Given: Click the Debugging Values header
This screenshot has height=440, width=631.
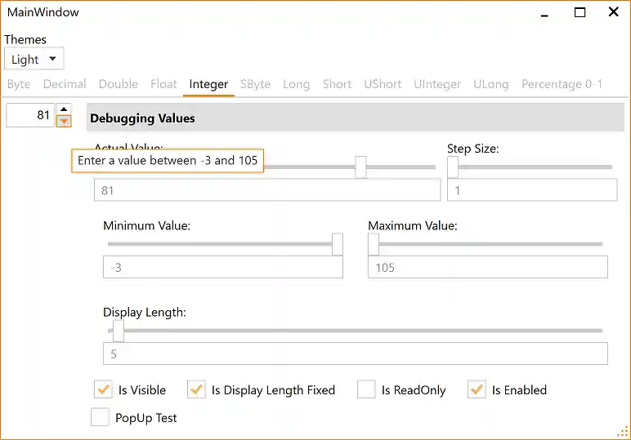Looking at the screenshot, I should tap(356, 118).
